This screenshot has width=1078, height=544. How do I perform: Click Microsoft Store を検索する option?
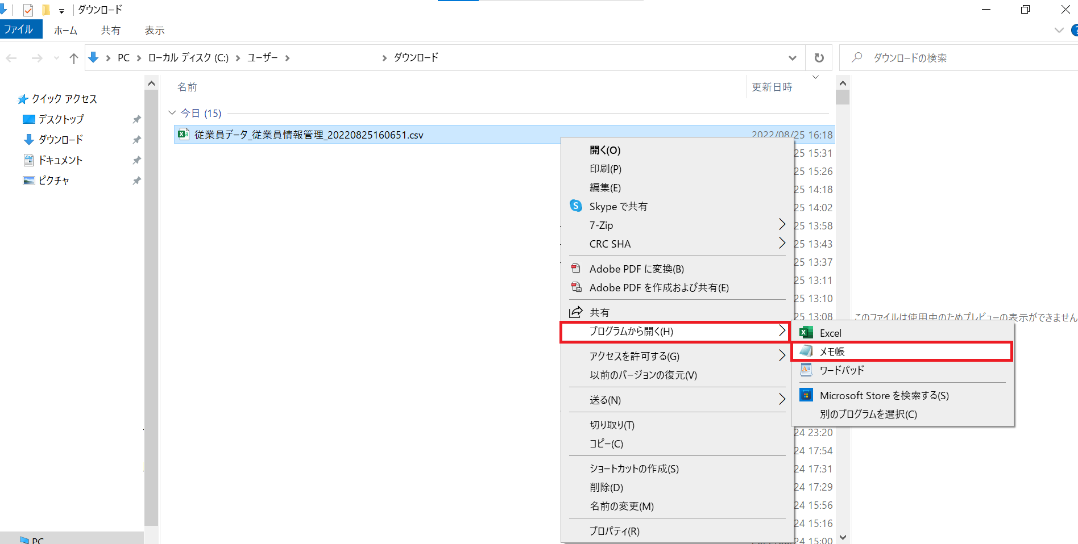click(884, 395)
